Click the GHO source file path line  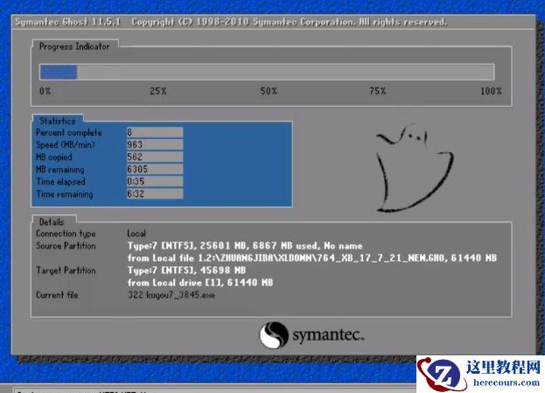pos(312,258)
